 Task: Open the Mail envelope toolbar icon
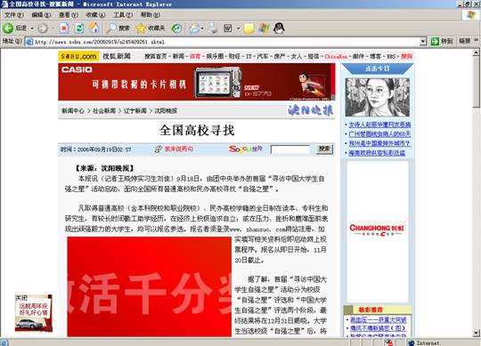[x=194, y=28]
